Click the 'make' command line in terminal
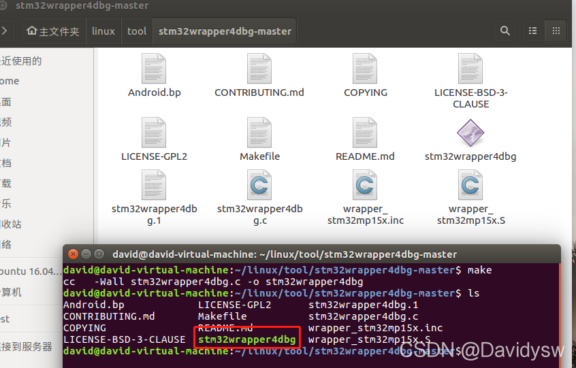The width and height of the screenshot is (576, 368). point(277,270)
